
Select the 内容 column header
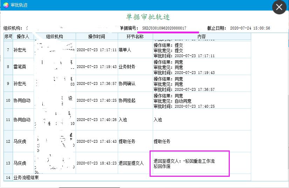pos(201,36)
